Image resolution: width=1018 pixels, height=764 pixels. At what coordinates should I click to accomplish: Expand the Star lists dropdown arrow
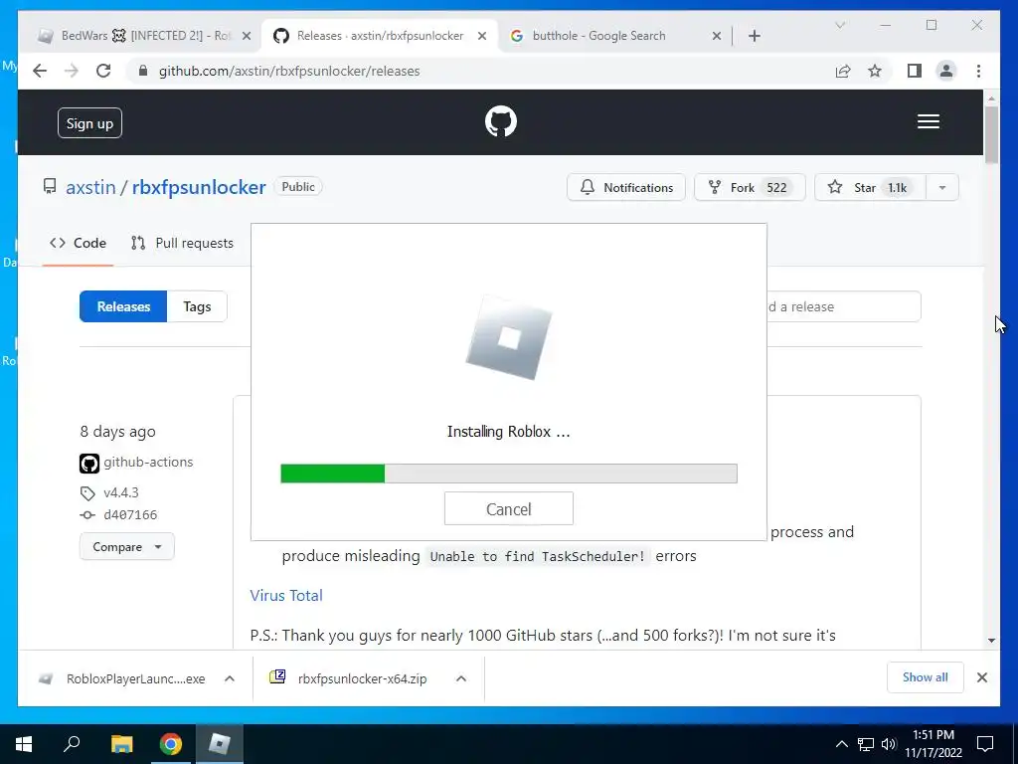click(x=942, y=187)
